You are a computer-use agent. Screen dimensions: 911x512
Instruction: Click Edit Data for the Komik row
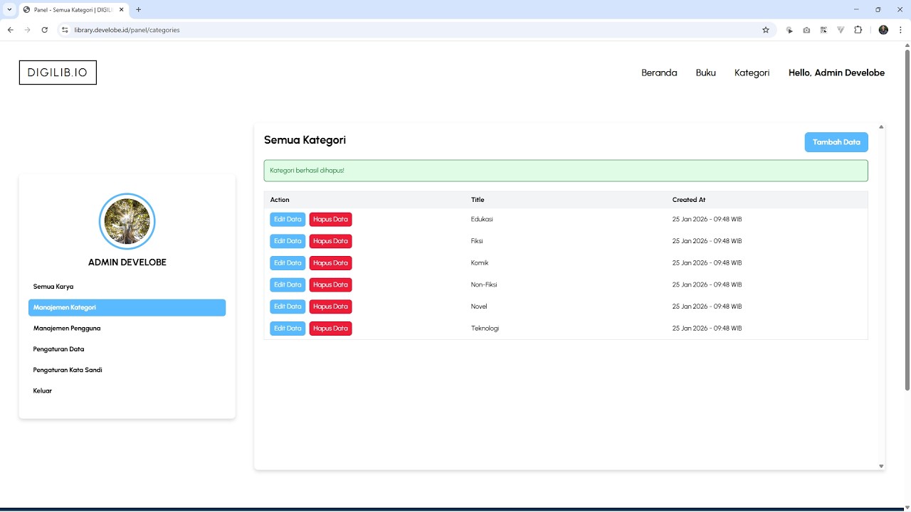tap(288, 263)
